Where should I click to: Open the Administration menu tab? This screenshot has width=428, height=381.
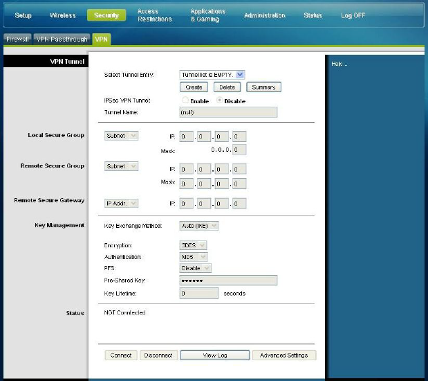(x=264, y=15)
